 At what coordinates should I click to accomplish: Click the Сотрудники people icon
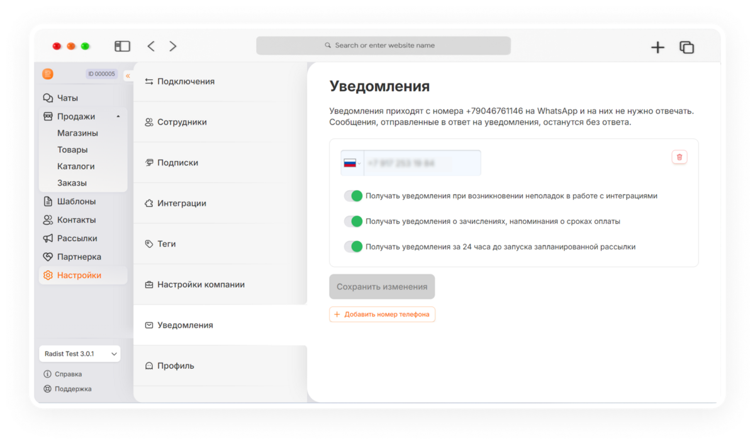149,122
